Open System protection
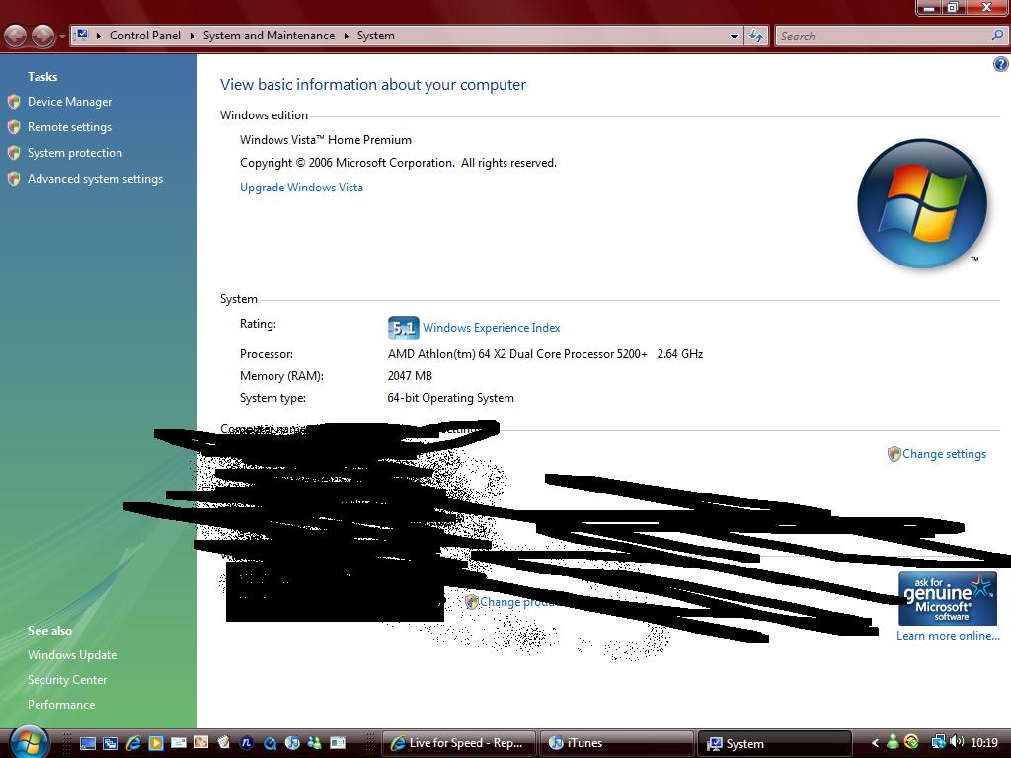This screenshot has height=758, width=1011. pos(75,153)
